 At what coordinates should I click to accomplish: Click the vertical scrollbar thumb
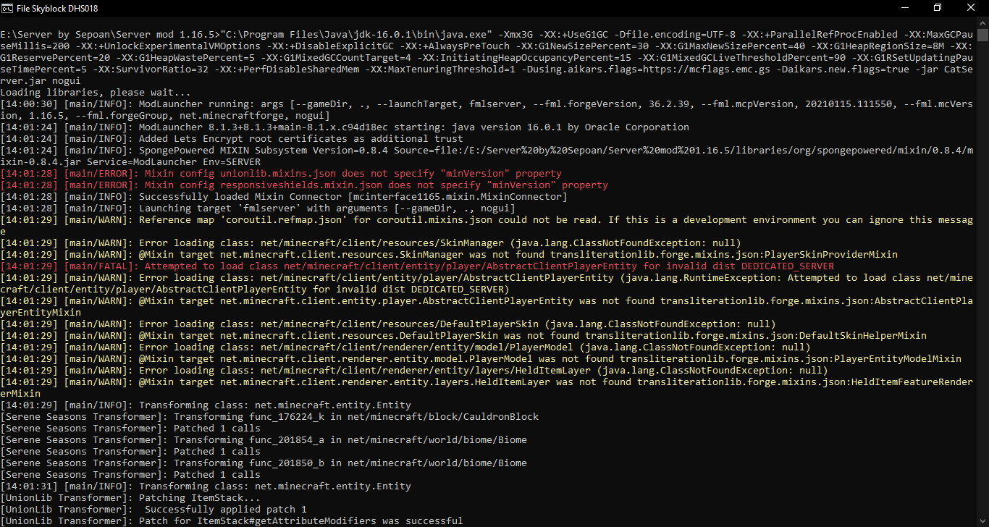tap(982, 37)
